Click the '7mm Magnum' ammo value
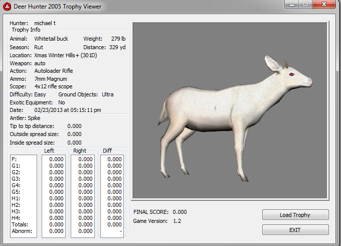This screenshot has width=341, height=246. [51, 79]
